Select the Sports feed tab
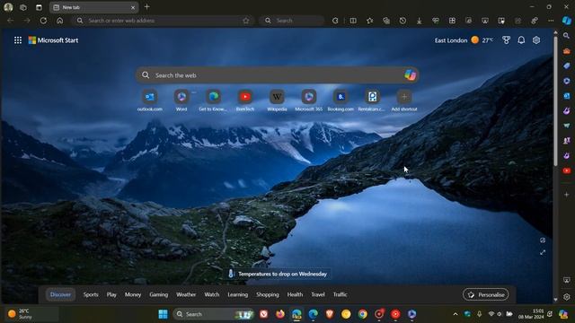Viewport: 575px width, 323px height. (x=91, y=294)
